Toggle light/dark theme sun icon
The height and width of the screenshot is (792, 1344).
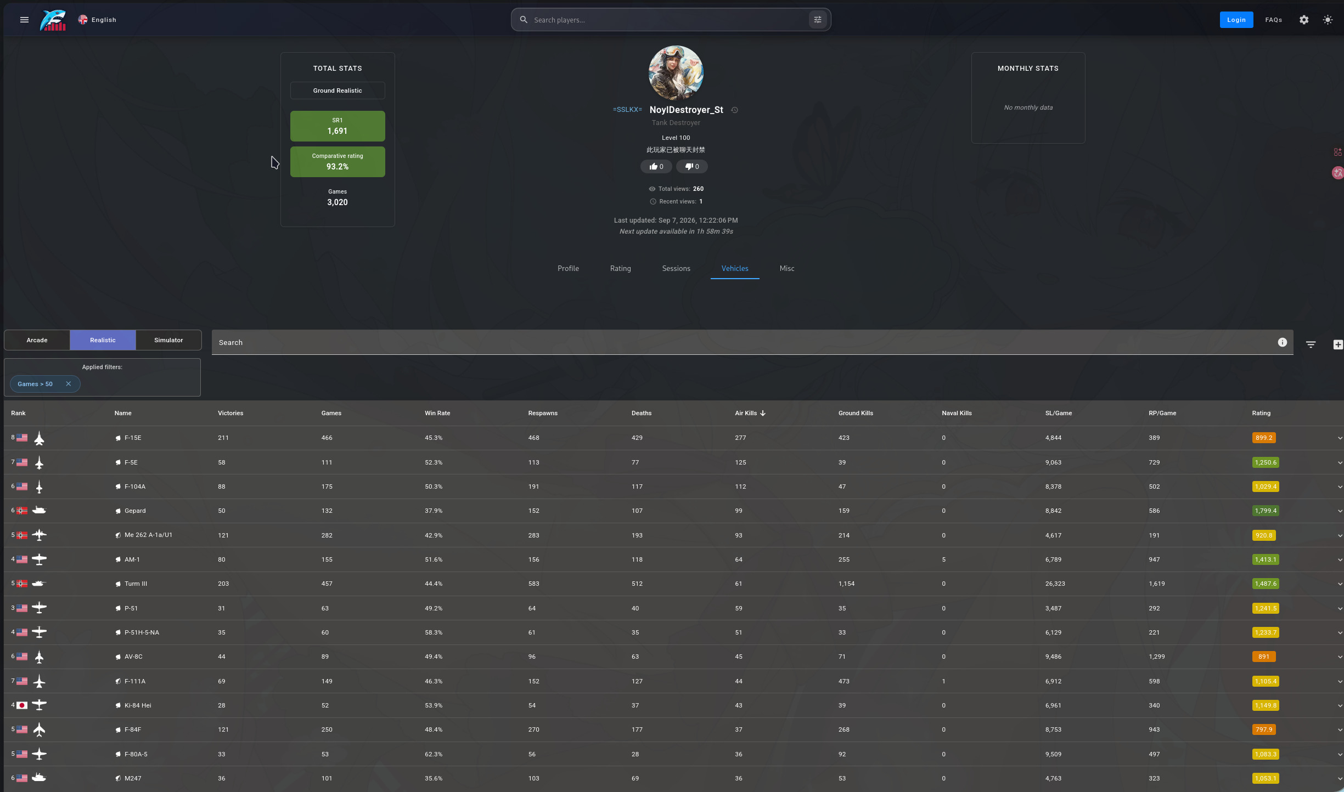pos(1328,20)
